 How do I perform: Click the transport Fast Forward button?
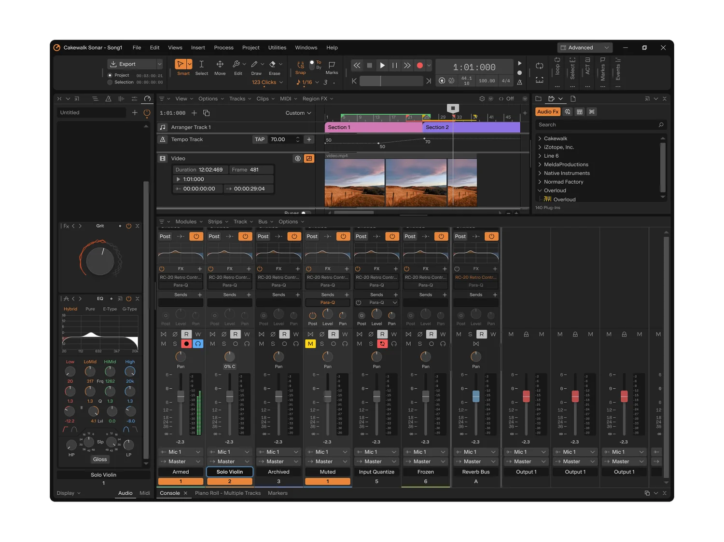407,66
